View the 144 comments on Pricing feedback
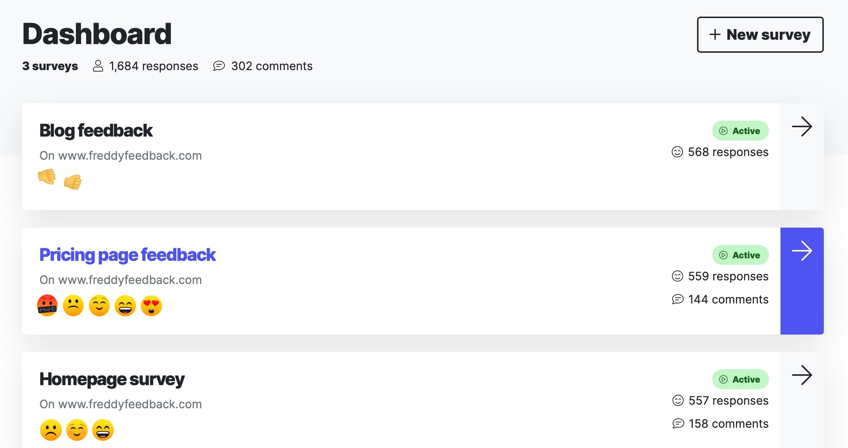The height and width of the screenshot is (448, 848). point(720,300)
